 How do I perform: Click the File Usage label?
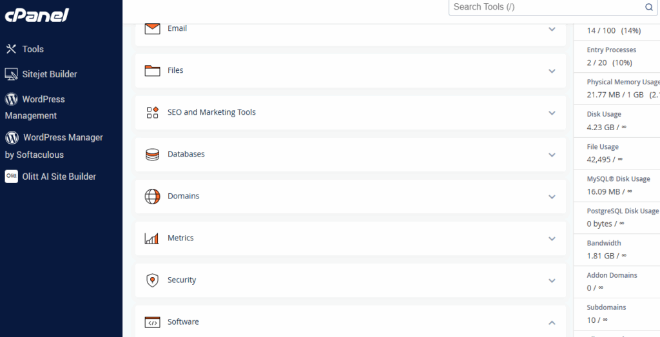[603, 147]
